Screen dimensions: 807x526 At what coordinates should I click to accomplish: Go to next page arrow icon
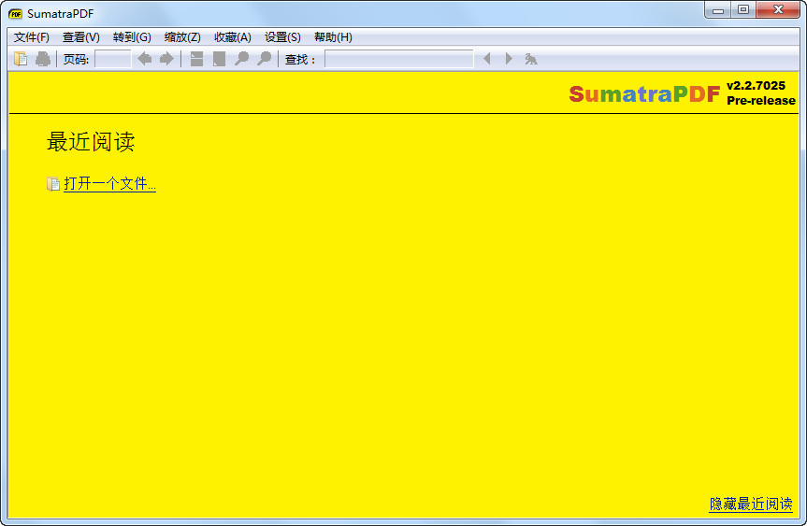(x=166, y=59)
